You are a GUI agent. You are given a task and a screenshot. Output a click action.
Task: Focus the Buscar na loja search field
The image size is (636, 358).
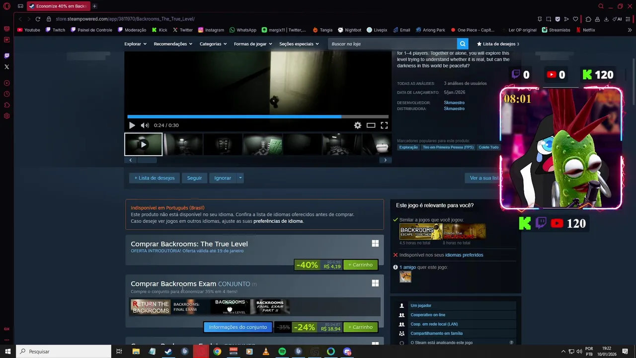coord(393,44)
